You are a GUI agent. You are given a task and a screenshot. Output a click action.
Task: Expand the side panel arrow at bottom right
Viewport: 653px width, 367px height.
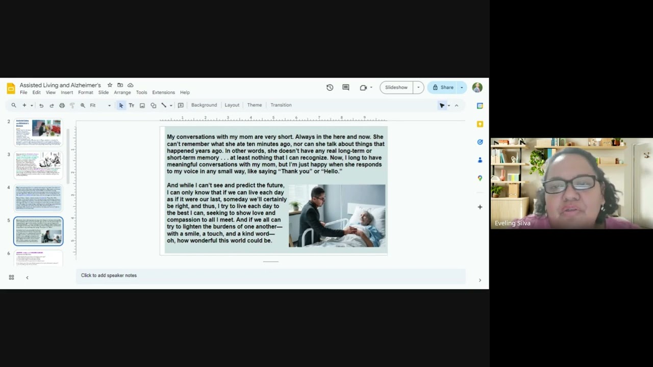click(x=480, y=280)
